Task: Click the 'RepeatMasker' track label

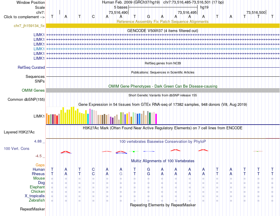Action: point(32,209)
